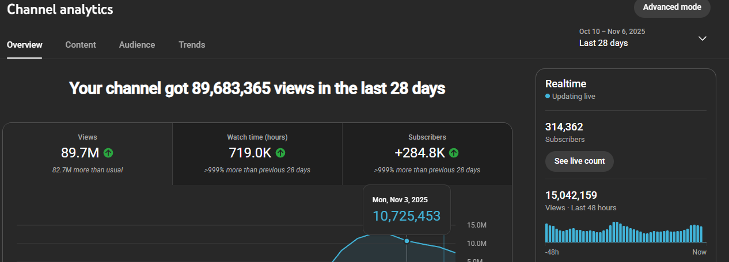Click the Channel analytics page title
The width and height of the screenshot is (729, 262).
60,9
